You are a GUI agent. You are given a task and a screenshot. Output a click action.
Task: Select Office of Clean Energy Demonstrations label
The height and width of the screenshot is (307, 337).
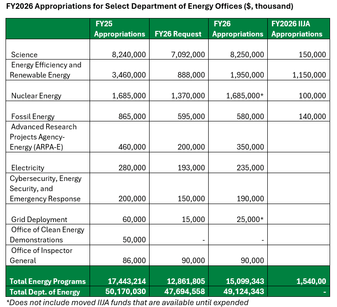coord(47,235)
